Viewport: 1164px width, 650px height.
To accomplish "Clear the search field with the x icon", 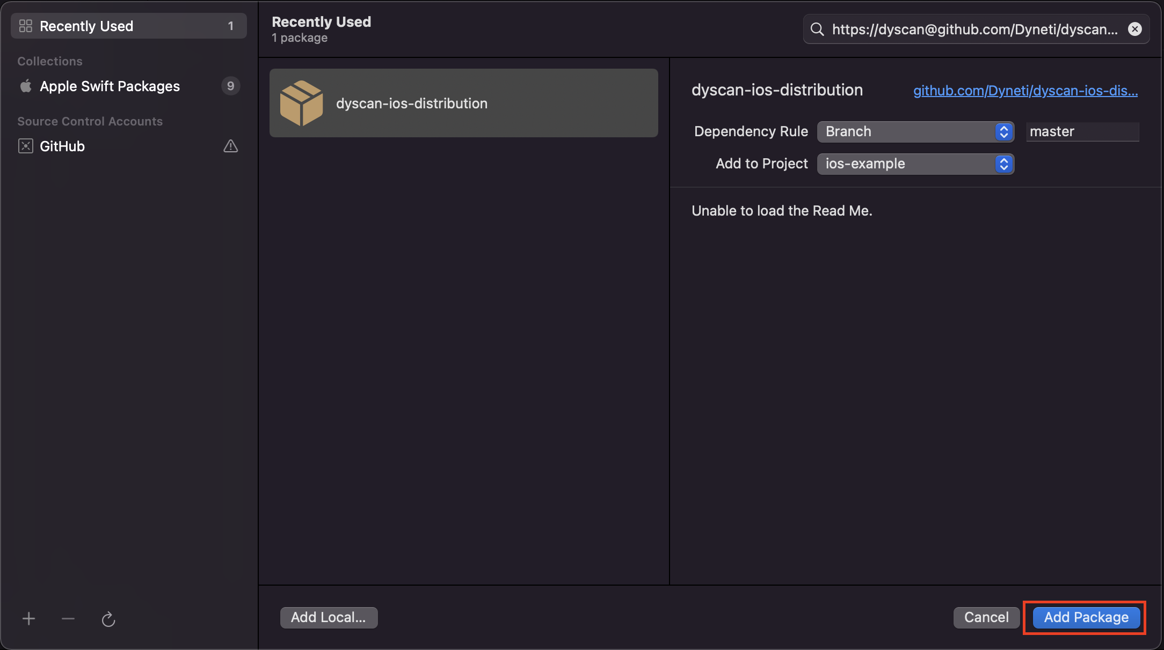I will pyautogui.click(x=1135, y=29).
